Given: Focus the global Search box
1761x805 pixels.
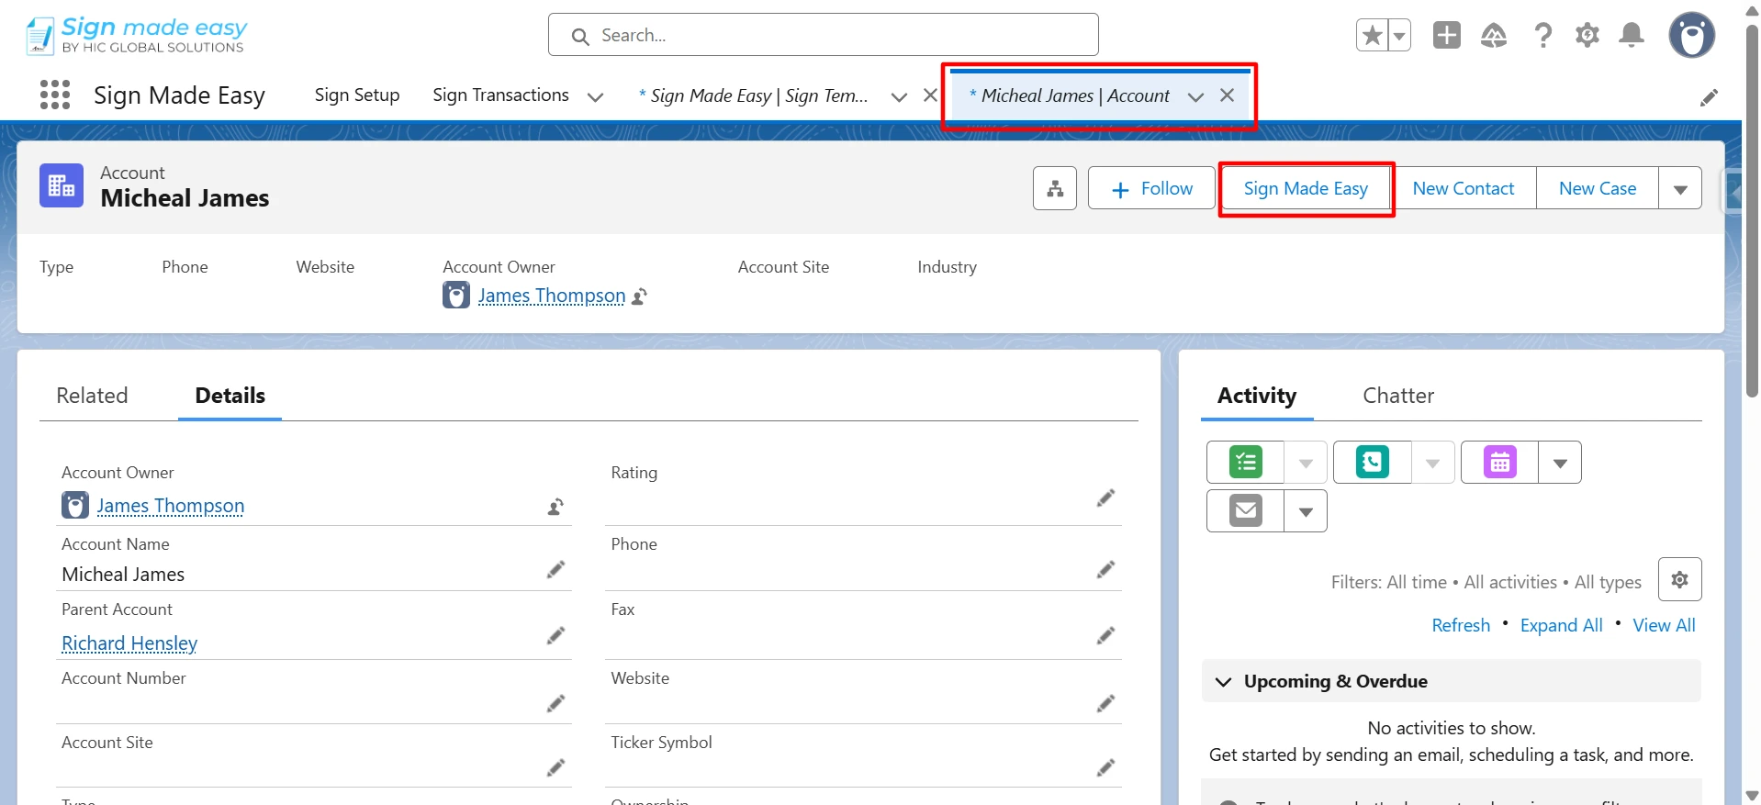Looking at the screenshot, I should (824, 35).
